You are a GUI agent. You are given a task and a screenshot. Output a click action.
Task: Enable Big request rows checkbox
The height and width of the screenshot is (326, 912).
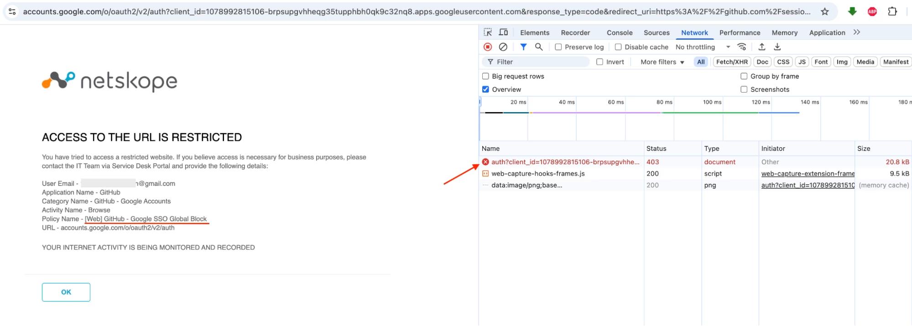485,76
